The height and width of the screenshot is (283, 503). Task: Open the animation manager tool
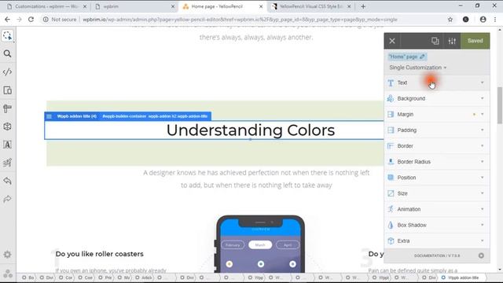pyautogui.click(x=7, y=163)
